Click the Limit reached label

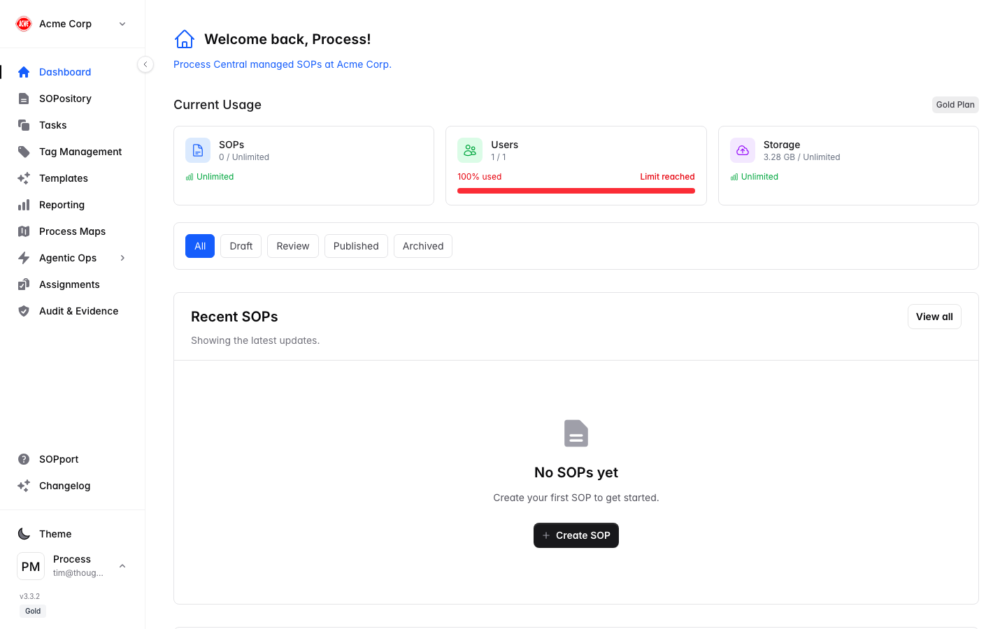[x=667, y=177]
